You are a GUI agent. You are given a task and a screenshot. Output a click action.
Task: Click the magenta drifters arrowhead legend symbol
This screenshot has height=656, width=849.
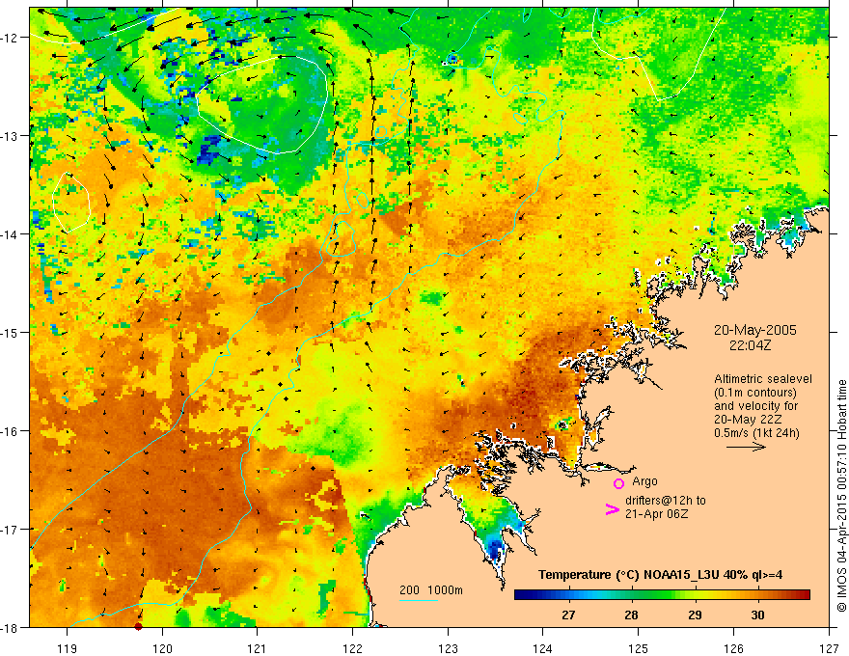point(612,509)
